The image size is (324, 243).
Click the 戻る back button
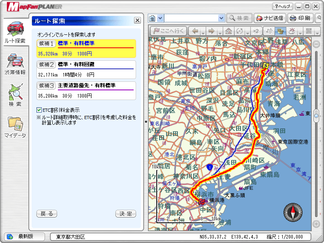coord(47,214)
